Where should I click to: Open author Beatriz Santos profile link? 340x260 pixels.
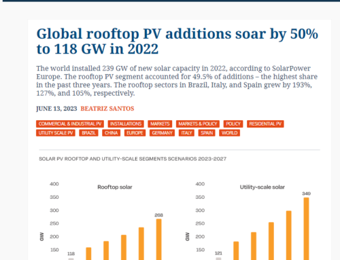pyautogui.click(x=107, y=109)
